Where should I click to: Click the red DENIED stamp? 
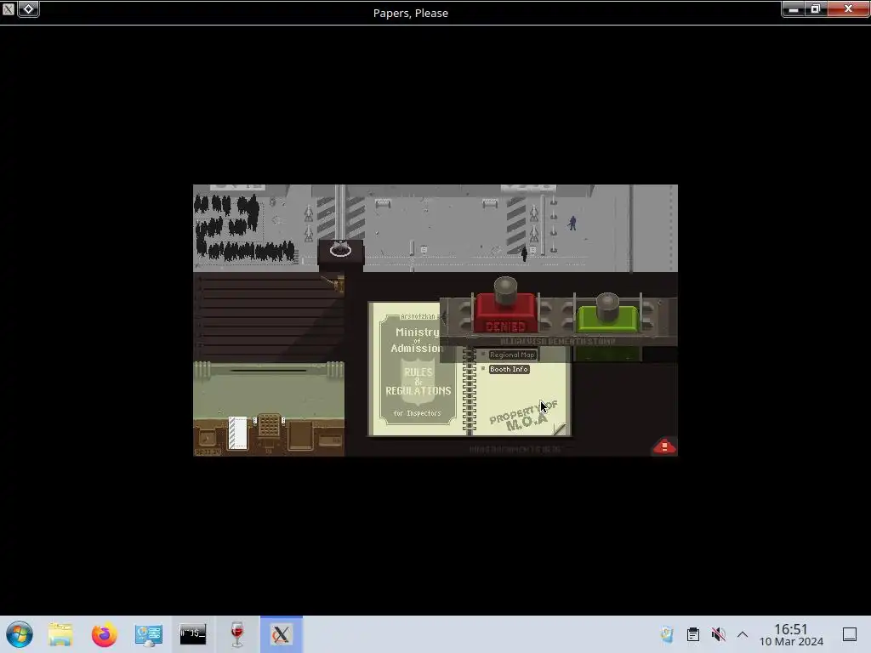tap(505, 312)
